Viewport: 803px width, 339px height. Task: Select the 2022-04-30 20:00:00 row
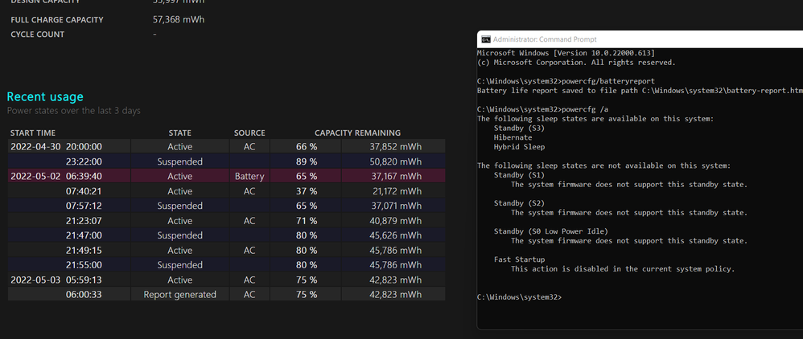coord(225,147)
